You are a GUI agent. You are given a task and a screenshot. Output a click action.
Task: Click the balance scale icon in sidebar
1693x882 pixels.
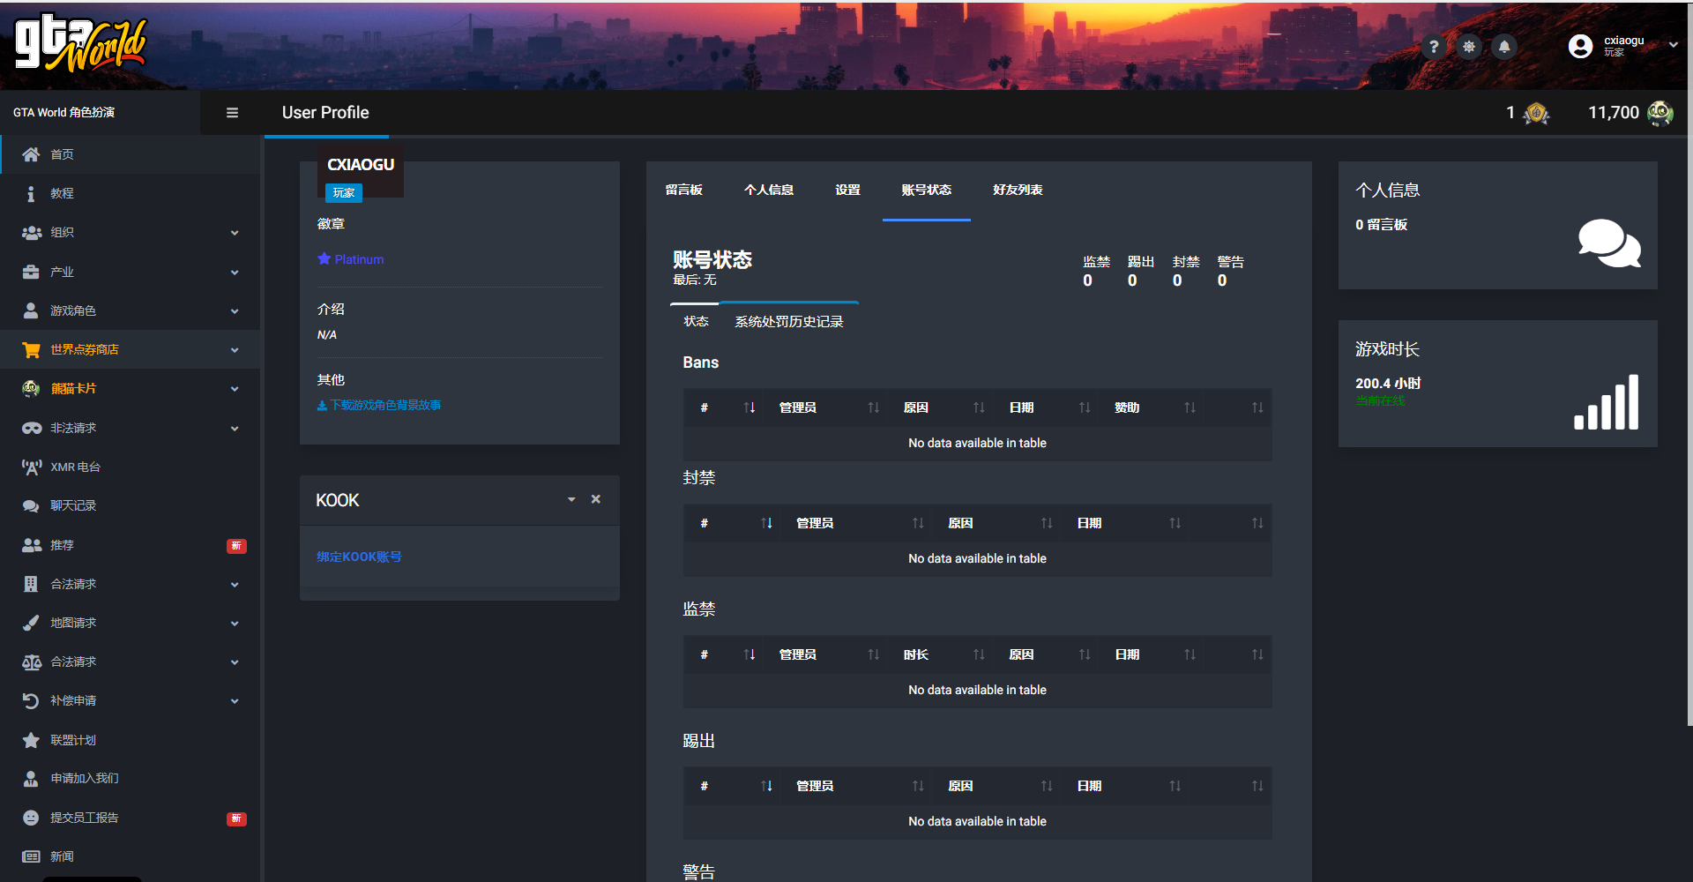(x=31, y=661)
